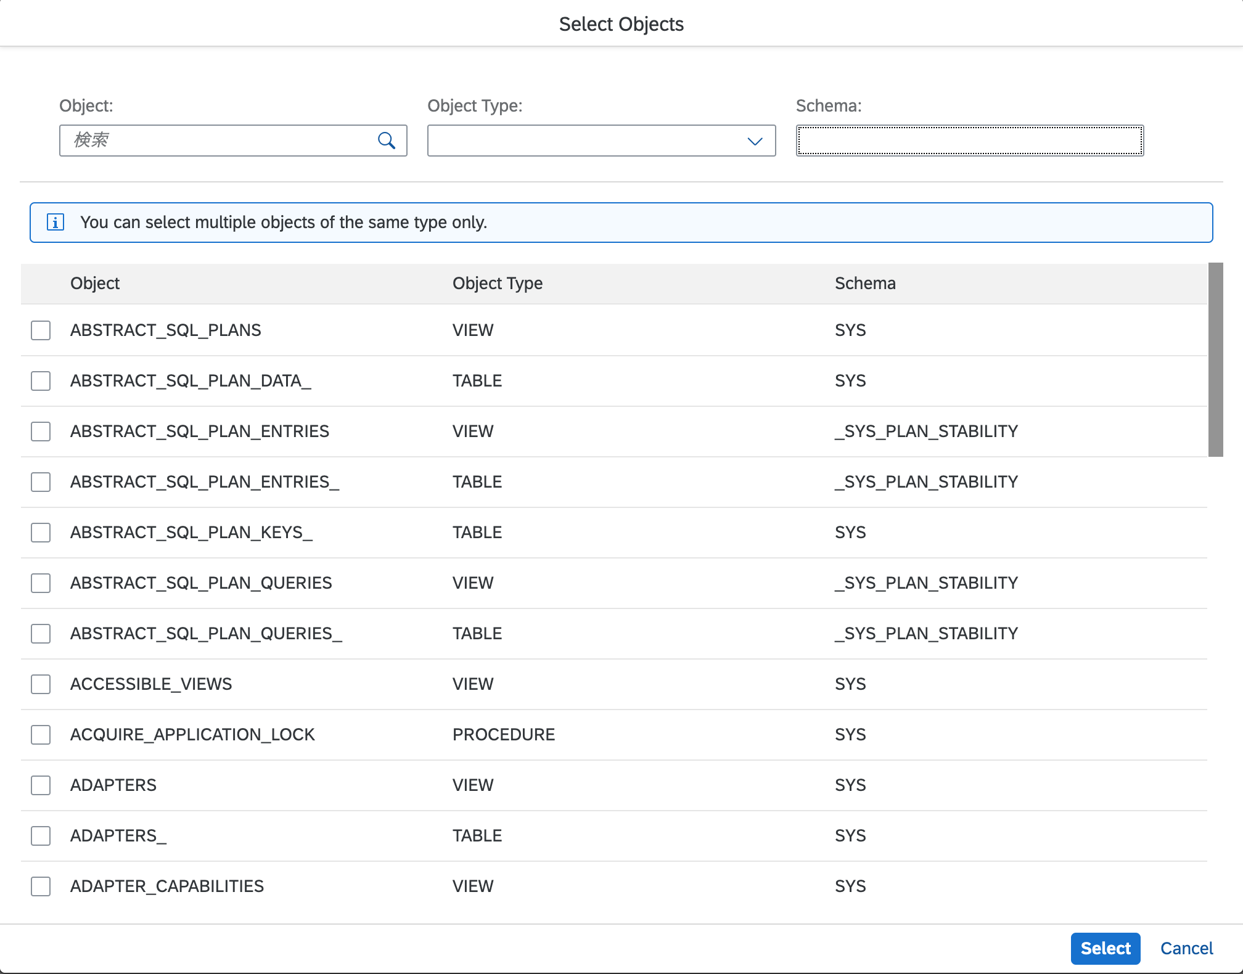The image size is (1243, 974).
Task: Check the ABSTRACT_SQL_PLANS row checkbox
Action: pos(41,330)
